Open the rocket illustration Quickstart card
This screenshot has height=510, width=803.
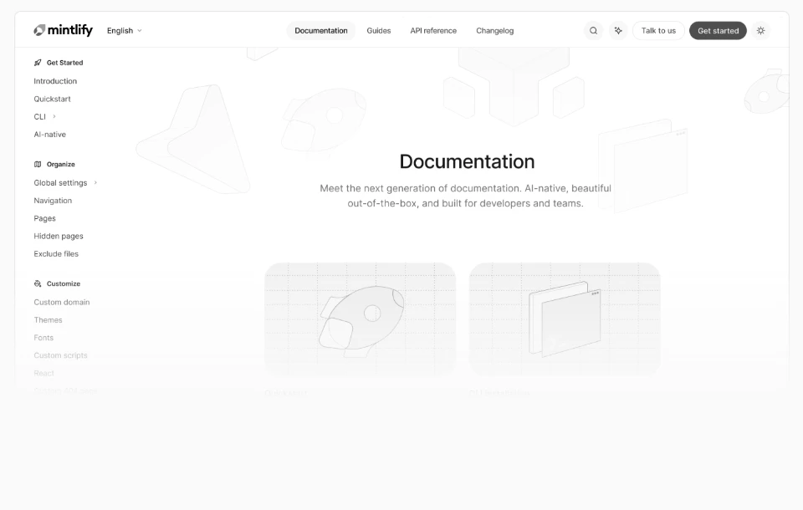pos(360,319)
